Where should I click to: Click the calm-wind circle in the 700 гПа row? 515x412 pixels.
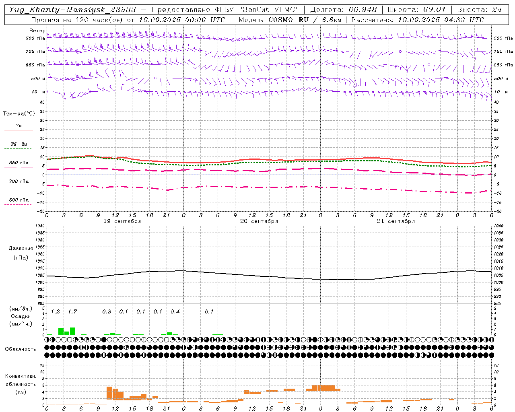[400, 51]
